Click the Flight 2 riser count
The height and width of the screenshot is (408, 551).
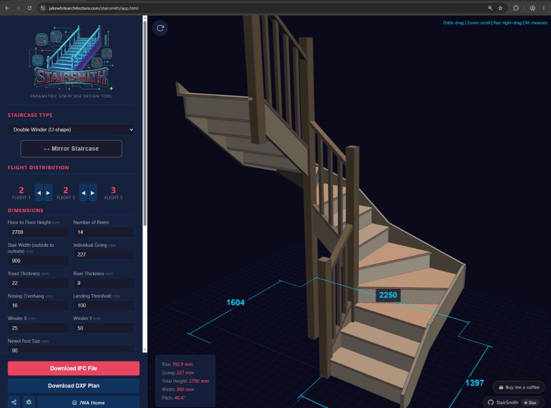pyautogui.click(x=66, y=190)
